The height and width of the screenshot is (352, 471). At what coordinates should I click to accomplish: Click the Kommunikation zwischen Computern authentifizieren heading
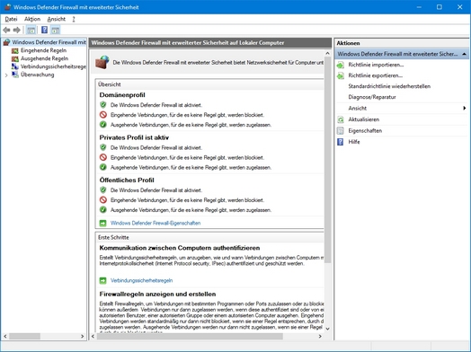coord(180,248)
